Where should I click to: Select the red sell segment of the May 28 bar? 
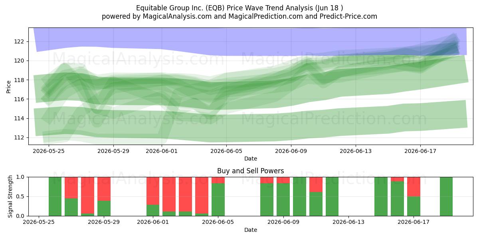(x=87, y=195)
